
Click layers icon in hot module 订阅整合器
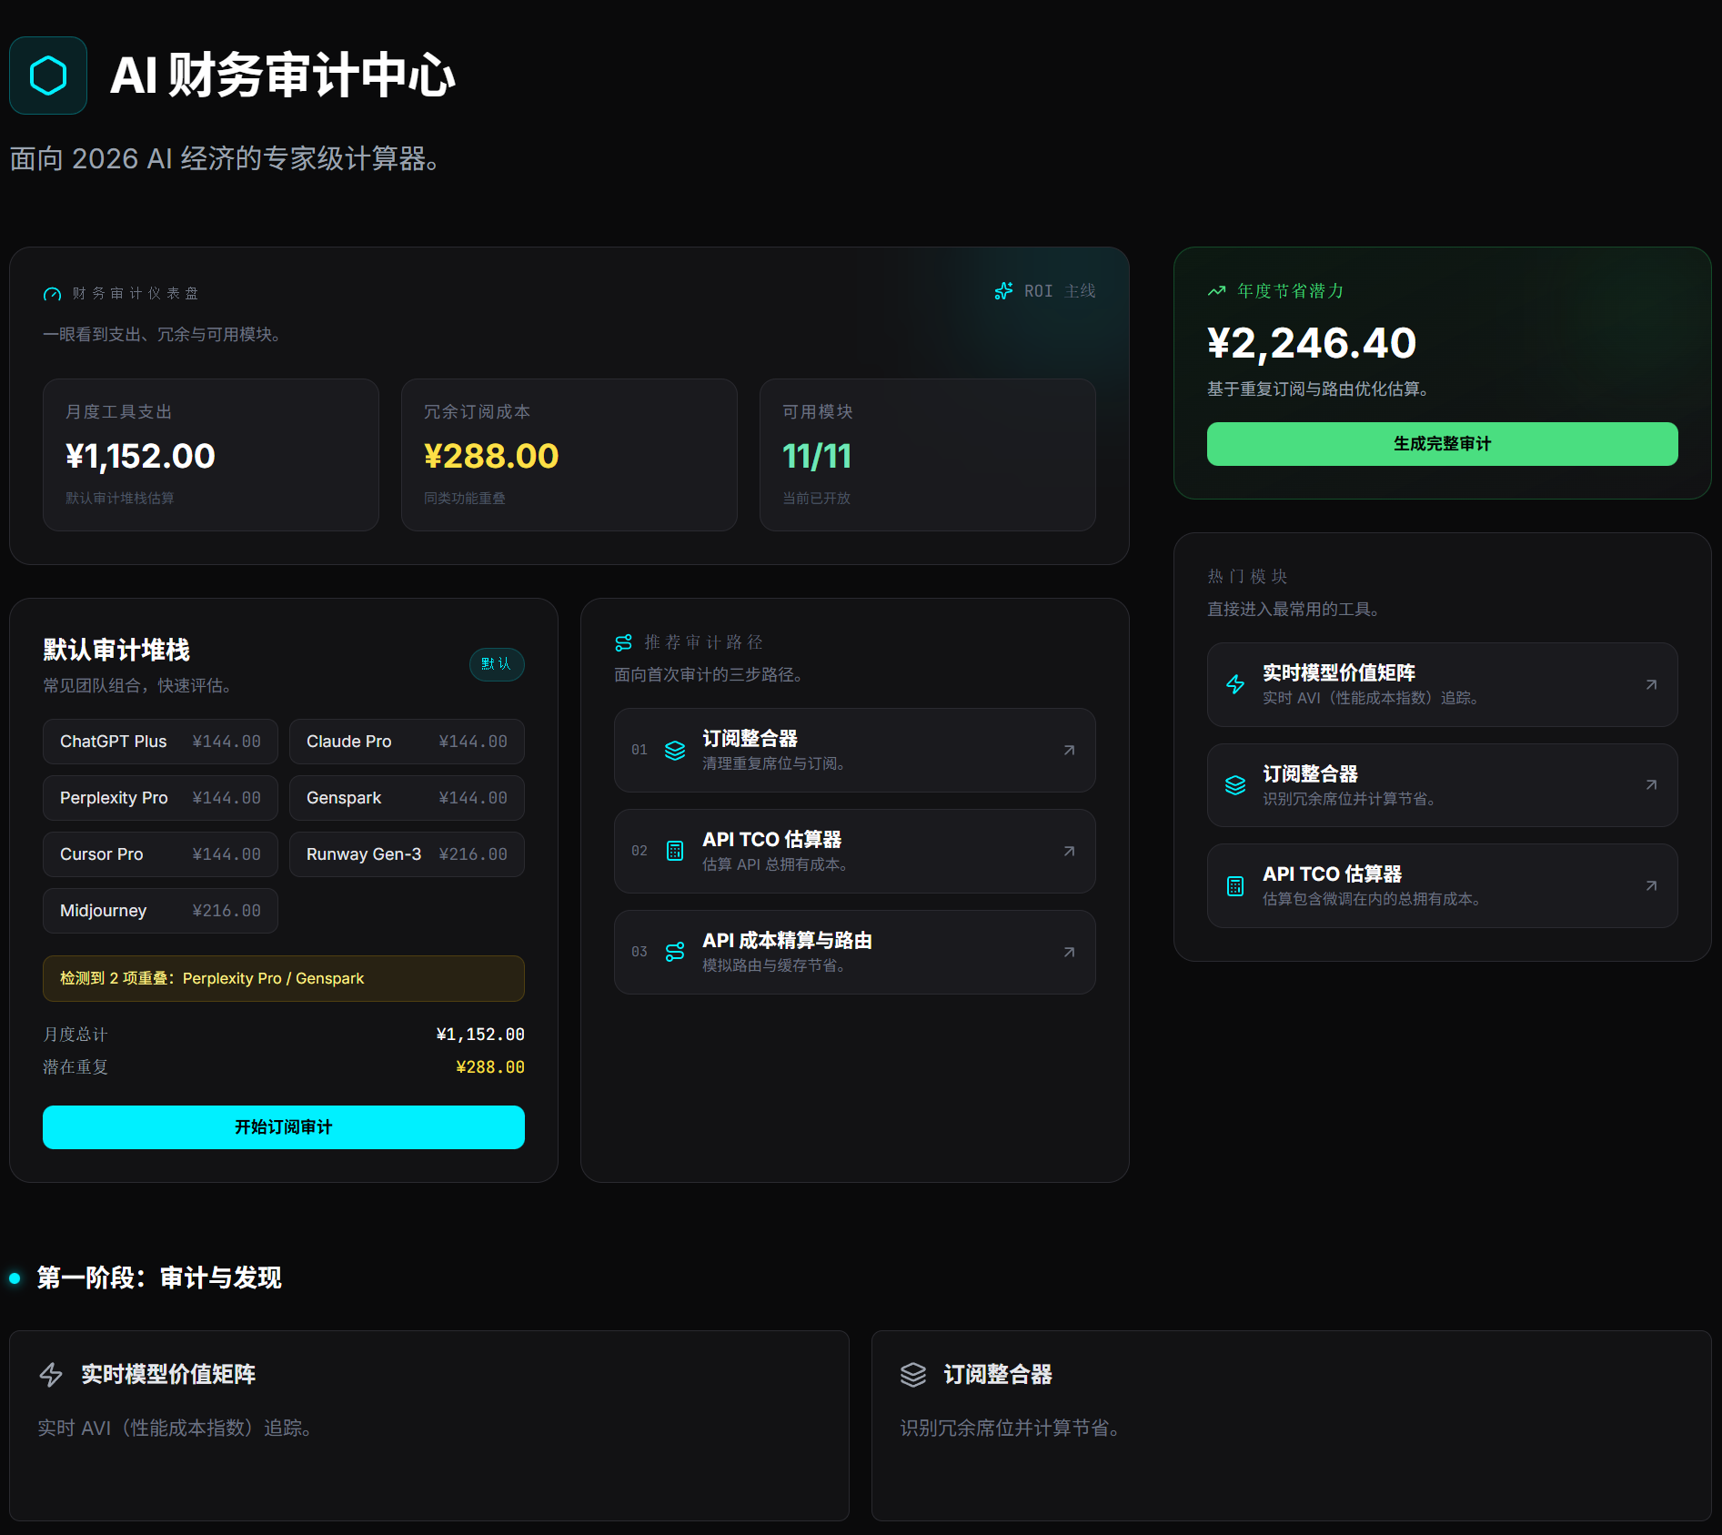tap(1235, 785)
